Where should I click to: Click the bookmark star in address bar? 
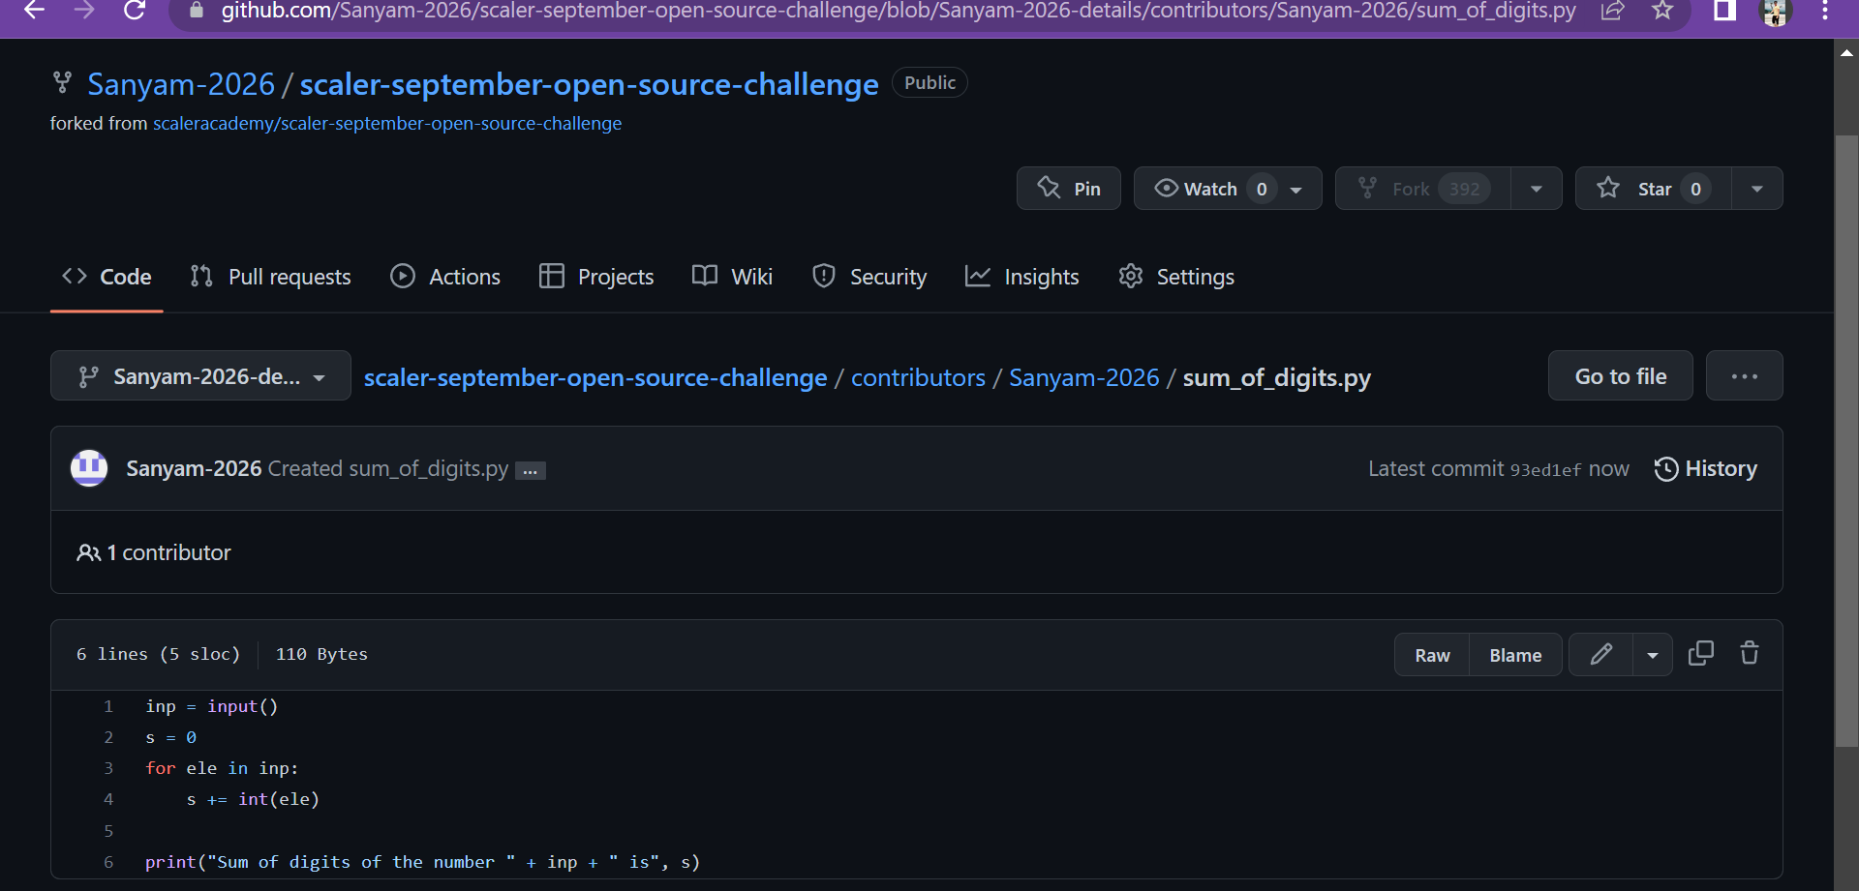pyautogui.click(x=1662, y=12)
